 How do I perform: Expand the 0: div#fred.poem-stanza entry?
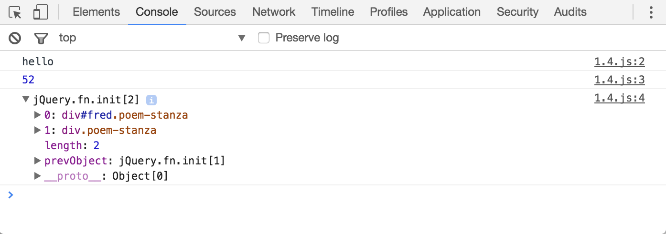click(x=38, y=115)
